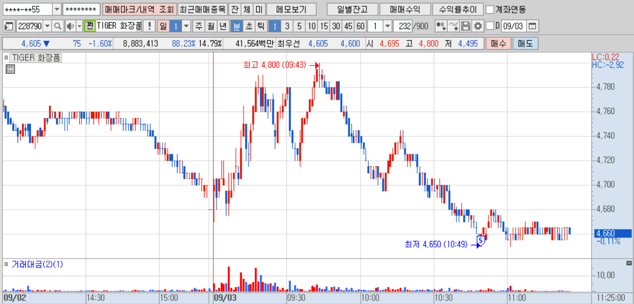Click square handle beside 거래대금 label
This screenshot has height=304, width=634.
click(6, 264)
